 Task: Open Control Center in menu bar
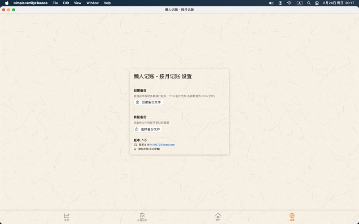(x=317, y=3)
